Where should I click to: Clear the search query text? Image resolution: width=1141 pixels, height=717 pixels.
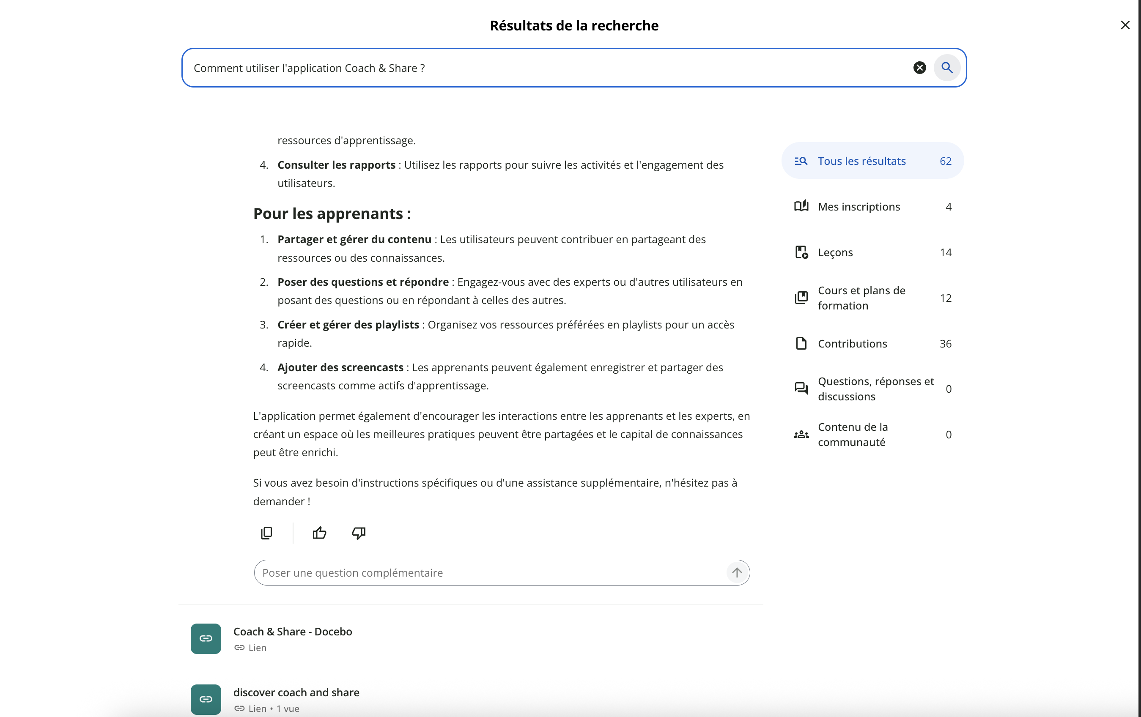919,68
